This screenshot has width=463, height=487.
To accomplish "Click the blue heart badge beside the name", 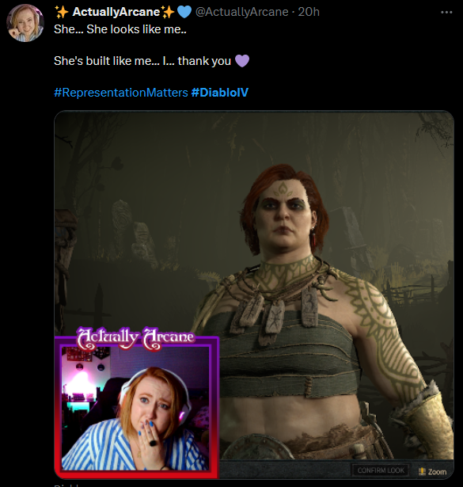I will point(184,12).
